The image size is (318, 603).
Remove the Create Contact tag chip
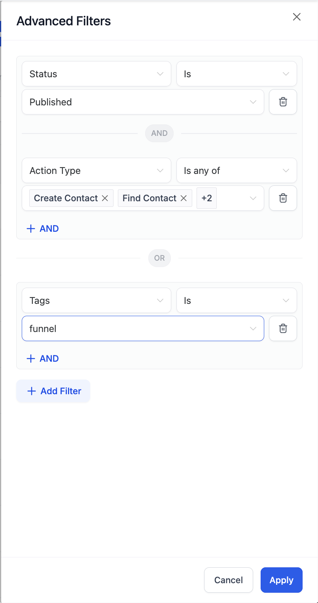[105, 198]
